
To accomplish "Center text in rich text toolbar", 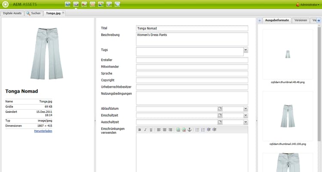I will click(x=164, y=130).
